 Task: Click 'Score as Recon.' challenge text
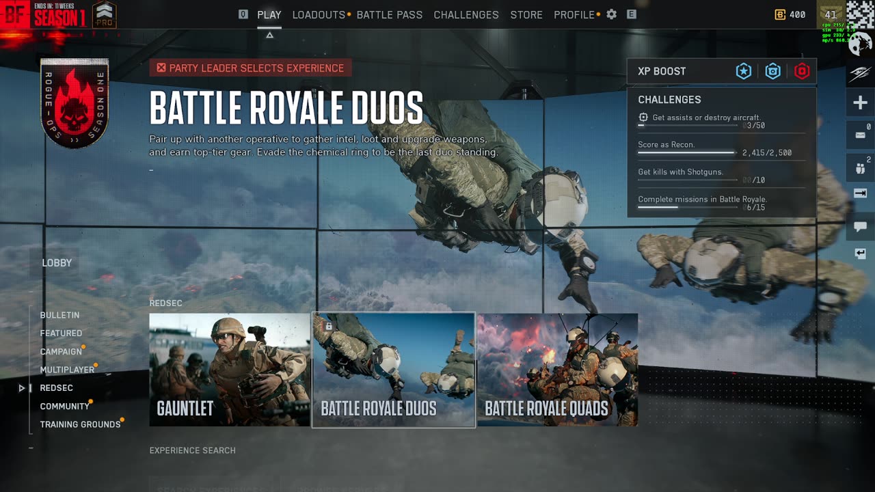click(667, 145)
